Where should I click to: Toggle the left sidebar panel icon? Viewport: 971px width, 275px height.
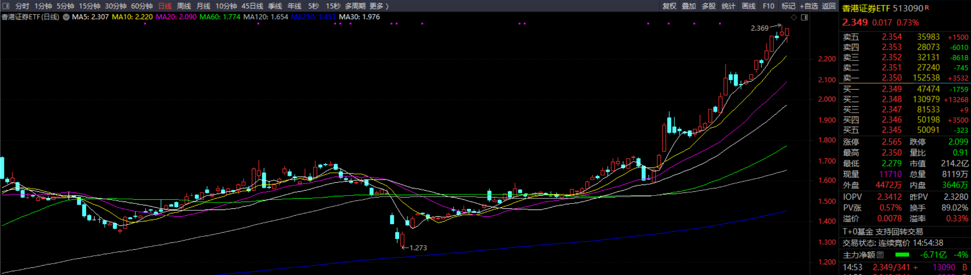point(6,6)
